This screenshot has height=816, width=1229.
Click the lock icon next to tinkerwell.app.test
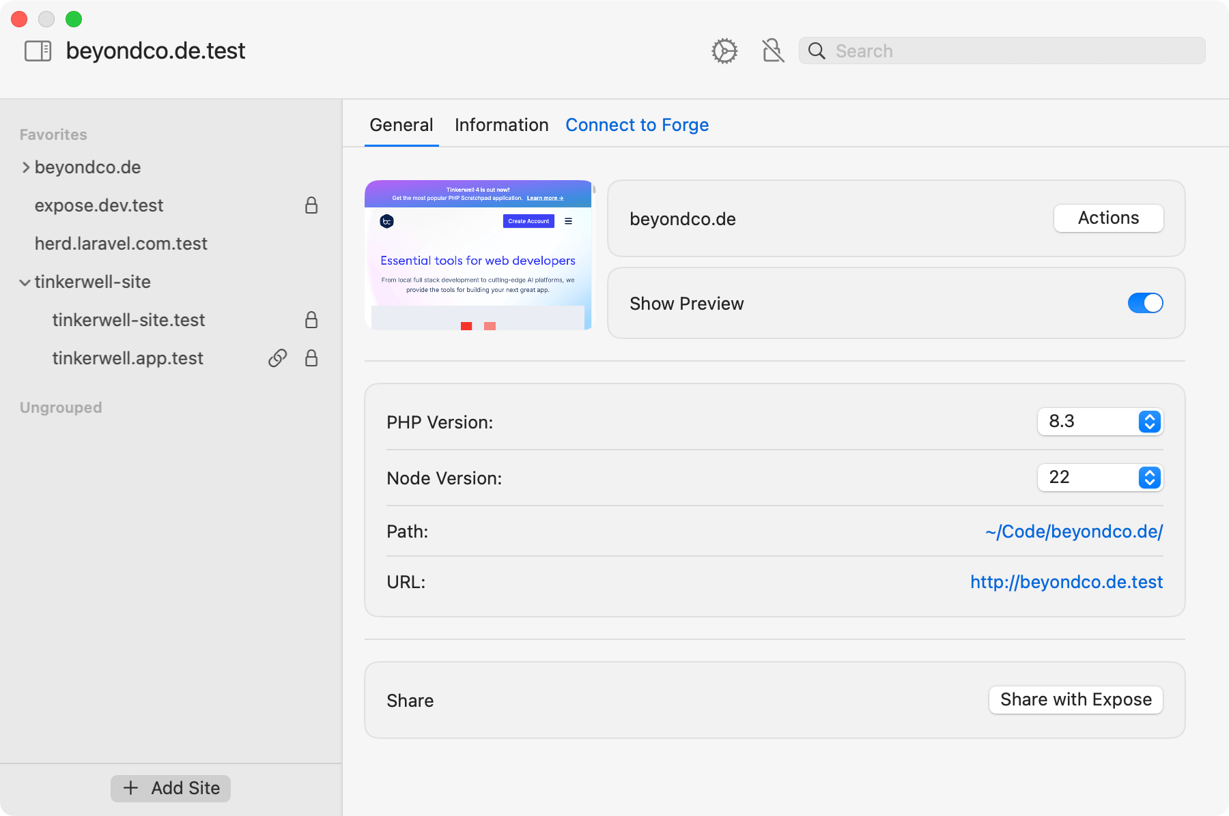pos(311,358)
